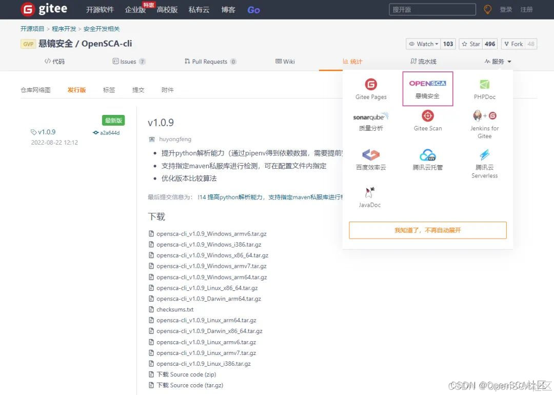Download opensca-cli_v1.0.9_Linux_arm64.tar.gz
This screenshot has height=395, width=554.
click(206, 320)
